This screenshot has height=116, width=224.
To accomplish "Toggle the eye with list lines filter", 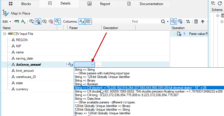I will (44, 22).
